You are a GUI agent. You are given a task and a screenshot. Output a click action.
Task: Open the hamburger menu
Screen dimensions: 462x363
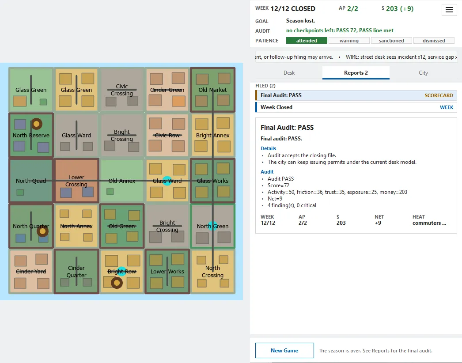(449, 10)
